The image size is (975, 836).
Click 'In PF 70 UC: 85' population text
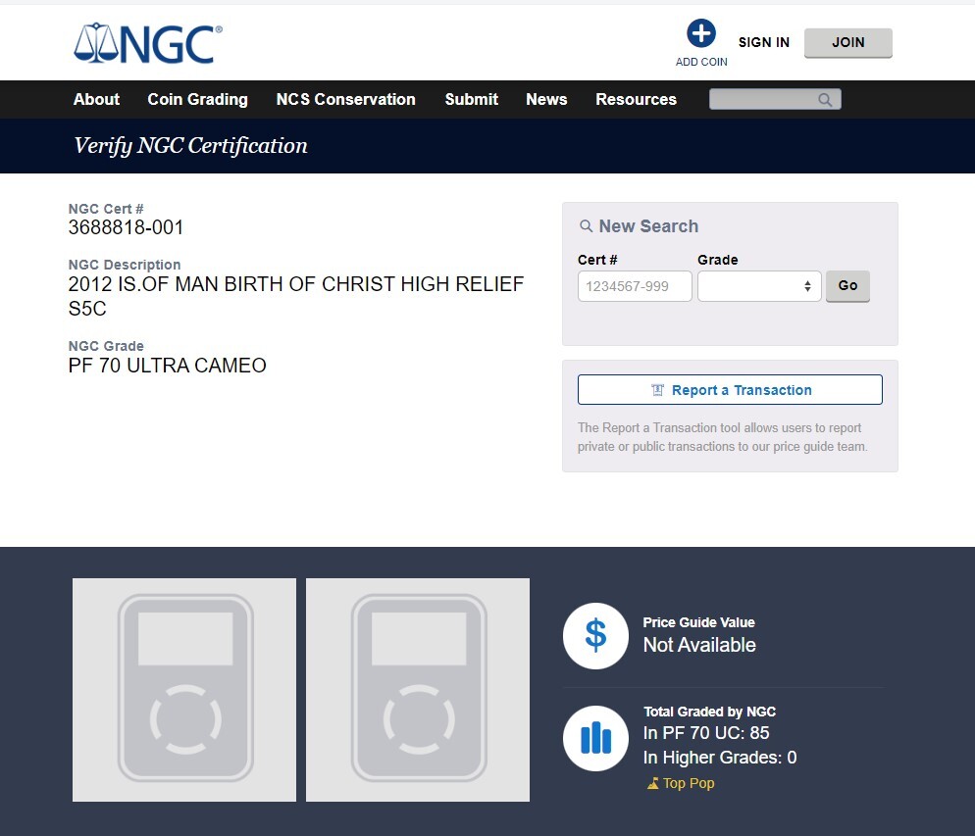pyautogui.click(x=706, y=733)
